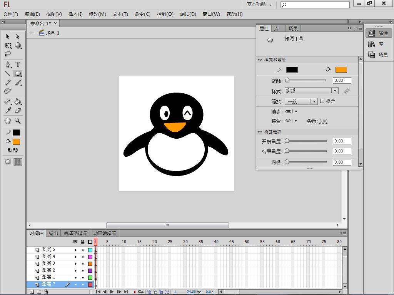Image resolution: width=394 pixels, height=295 pixels.
Task: Click the orange fill color swatch in properties
Action: [341, 70]
